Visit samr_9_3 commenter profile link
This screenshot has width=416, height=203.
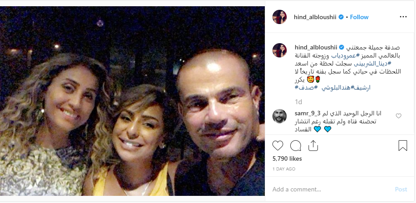pyautogui.click(x=308, y=114)
